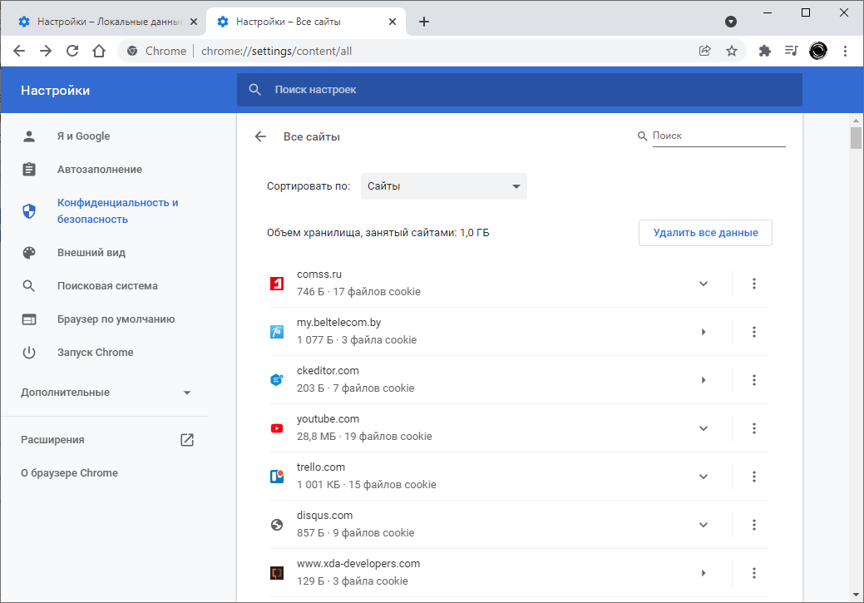The image size is (864, 603).
Task: Open О браузере Chrome link
Action: click(x=69, y=473)
